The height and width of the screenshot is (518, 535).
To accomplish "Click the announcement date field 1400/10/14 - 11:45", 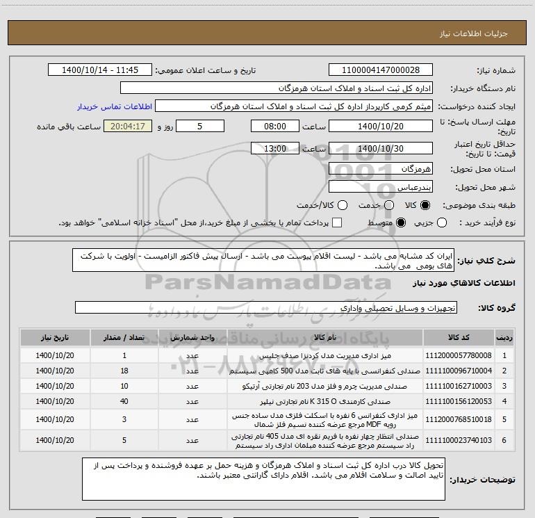I will (x=99, y=70).
